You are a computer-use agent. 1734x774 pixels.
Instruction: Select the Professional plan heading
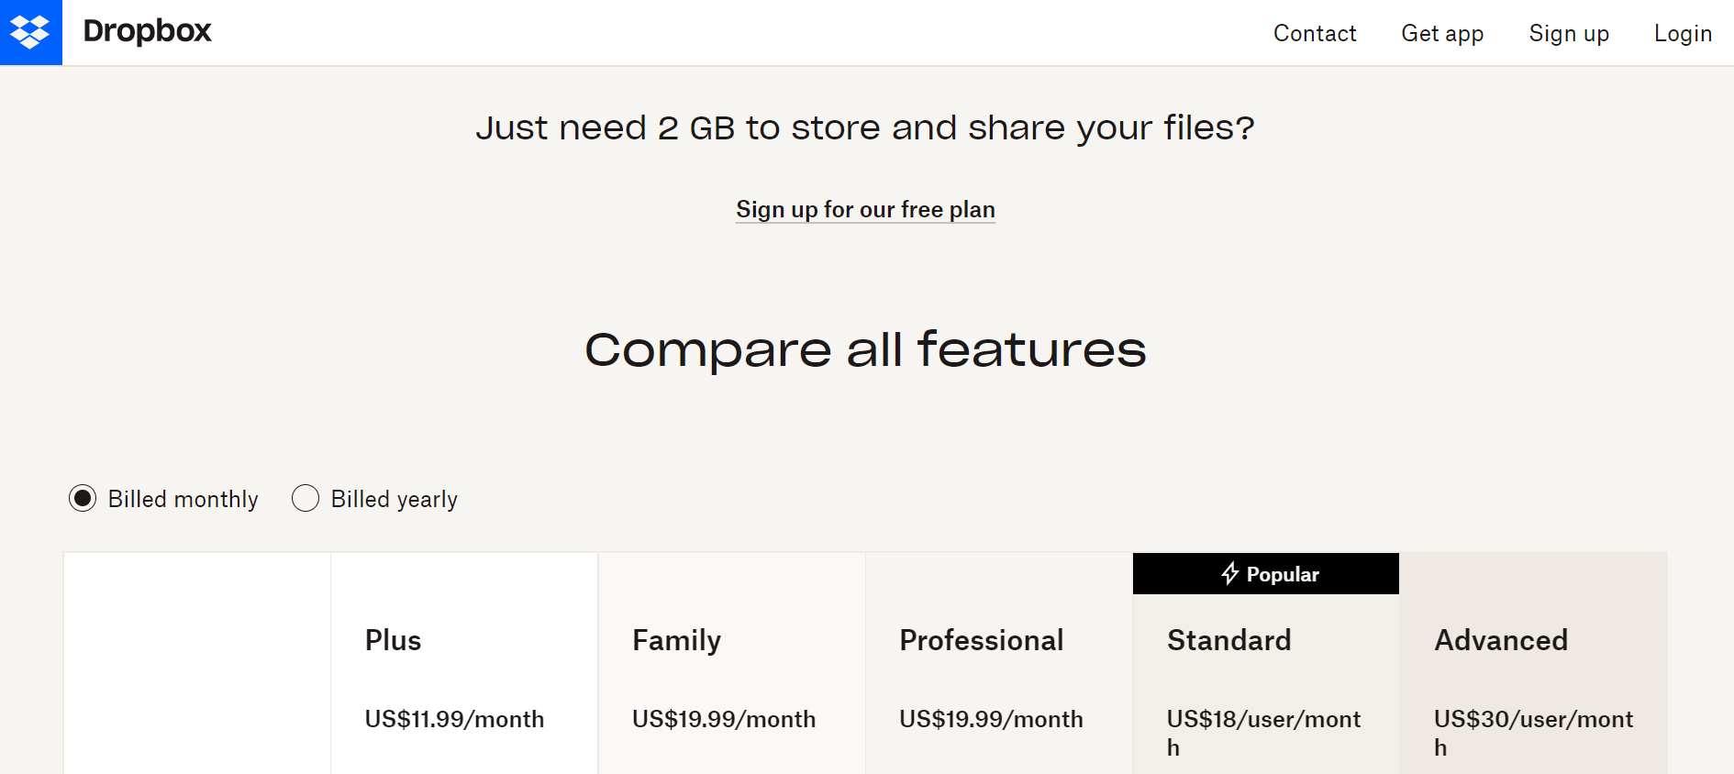tap(982, 640)
